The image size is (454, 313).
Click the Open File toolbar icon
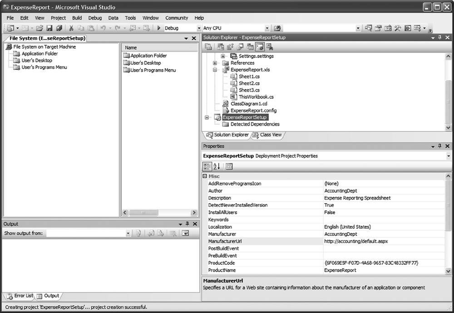click(x=39, y=28)
